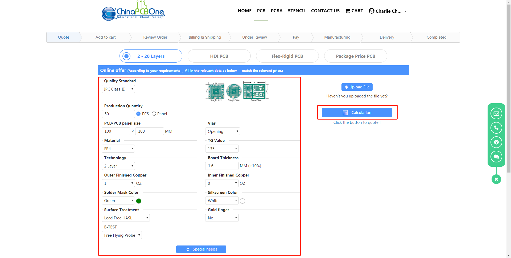Click the ChinaPCBOne logo
511x258 pixels.
133,11
